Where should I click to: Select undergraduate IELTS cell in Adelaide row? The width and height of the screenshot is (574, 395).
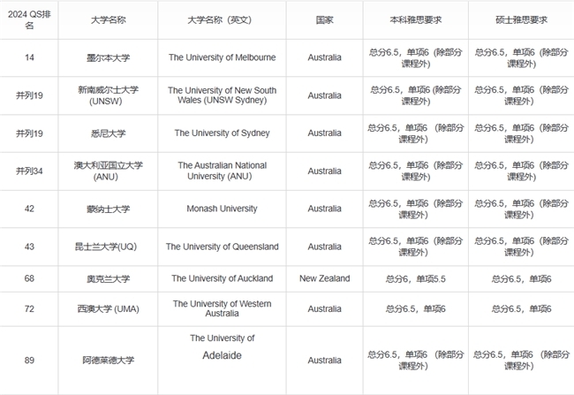coord(416,361)
